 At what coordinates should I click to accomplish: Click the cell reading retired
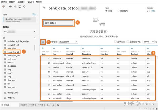tap(55, 72)
